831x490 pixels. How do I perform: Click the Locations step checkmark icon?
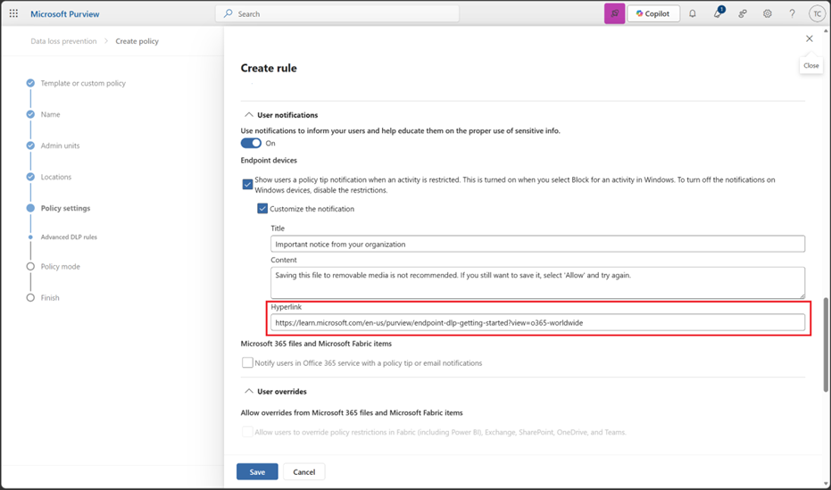coord(30,177)
